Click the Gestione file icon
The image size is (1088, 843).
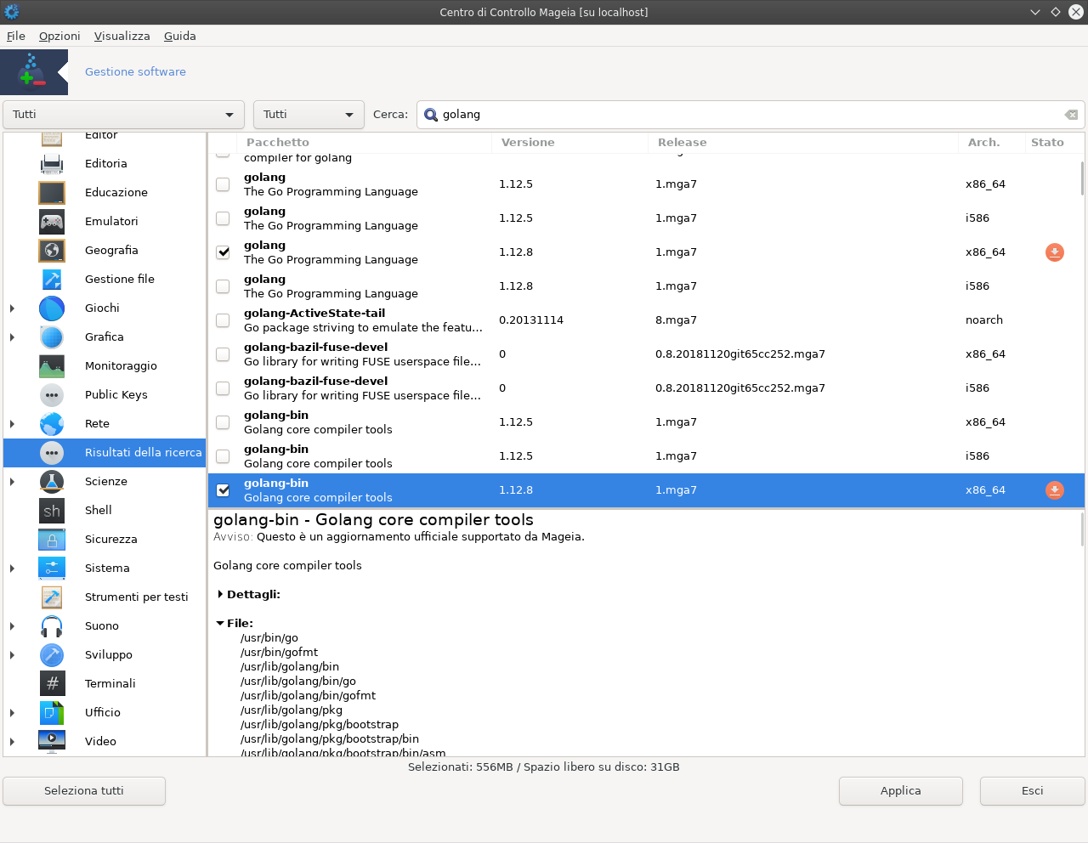click(52, 279)
